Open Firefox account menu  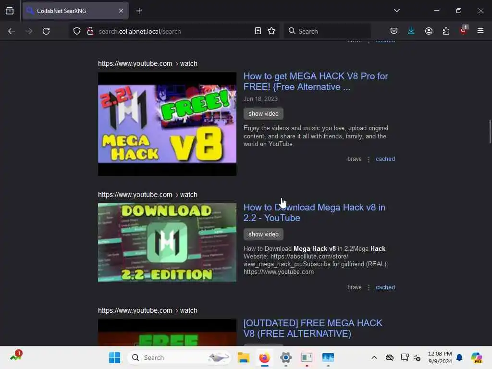(429, 31)
